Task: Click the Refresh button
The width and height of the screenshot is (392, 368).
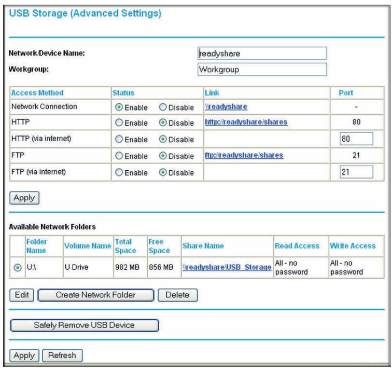Action: [x=62, y=356]
